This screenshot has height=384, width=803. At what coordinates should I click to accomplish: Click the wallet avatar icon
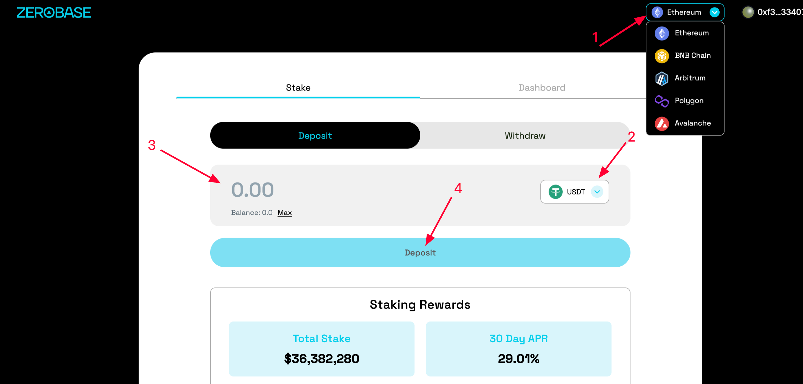pos(748,12)
